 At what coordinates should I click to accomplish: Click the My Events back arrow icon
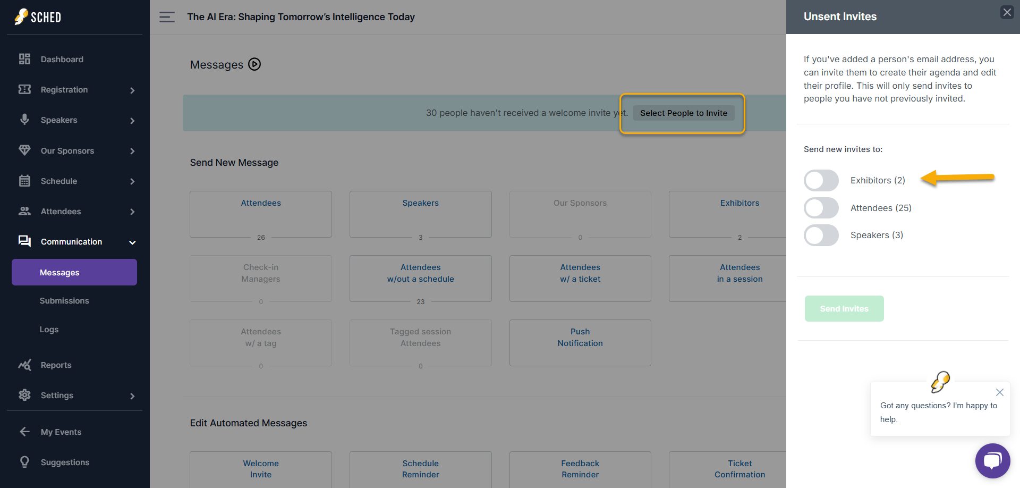click(24, 432)
